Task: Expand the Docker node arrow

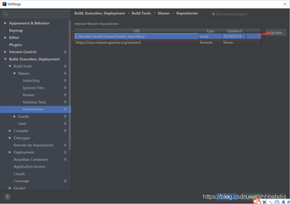Action: (10, 188)
